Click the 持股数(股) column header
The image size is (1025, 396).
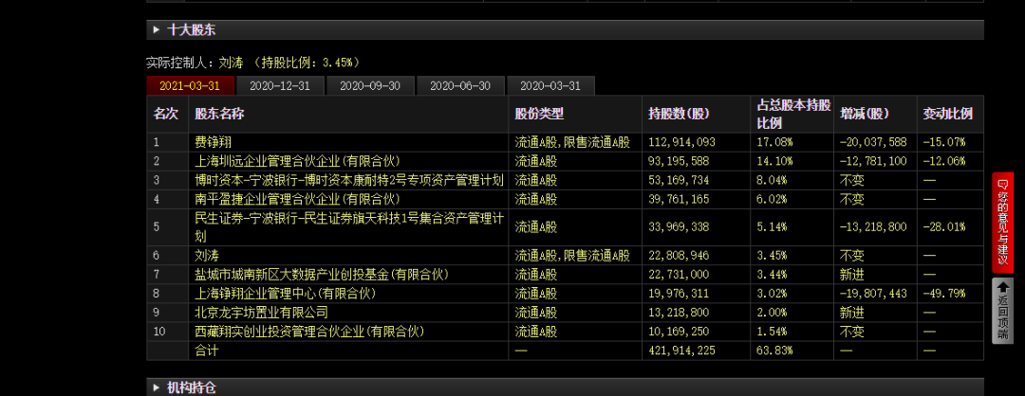(x=679, y=115)
